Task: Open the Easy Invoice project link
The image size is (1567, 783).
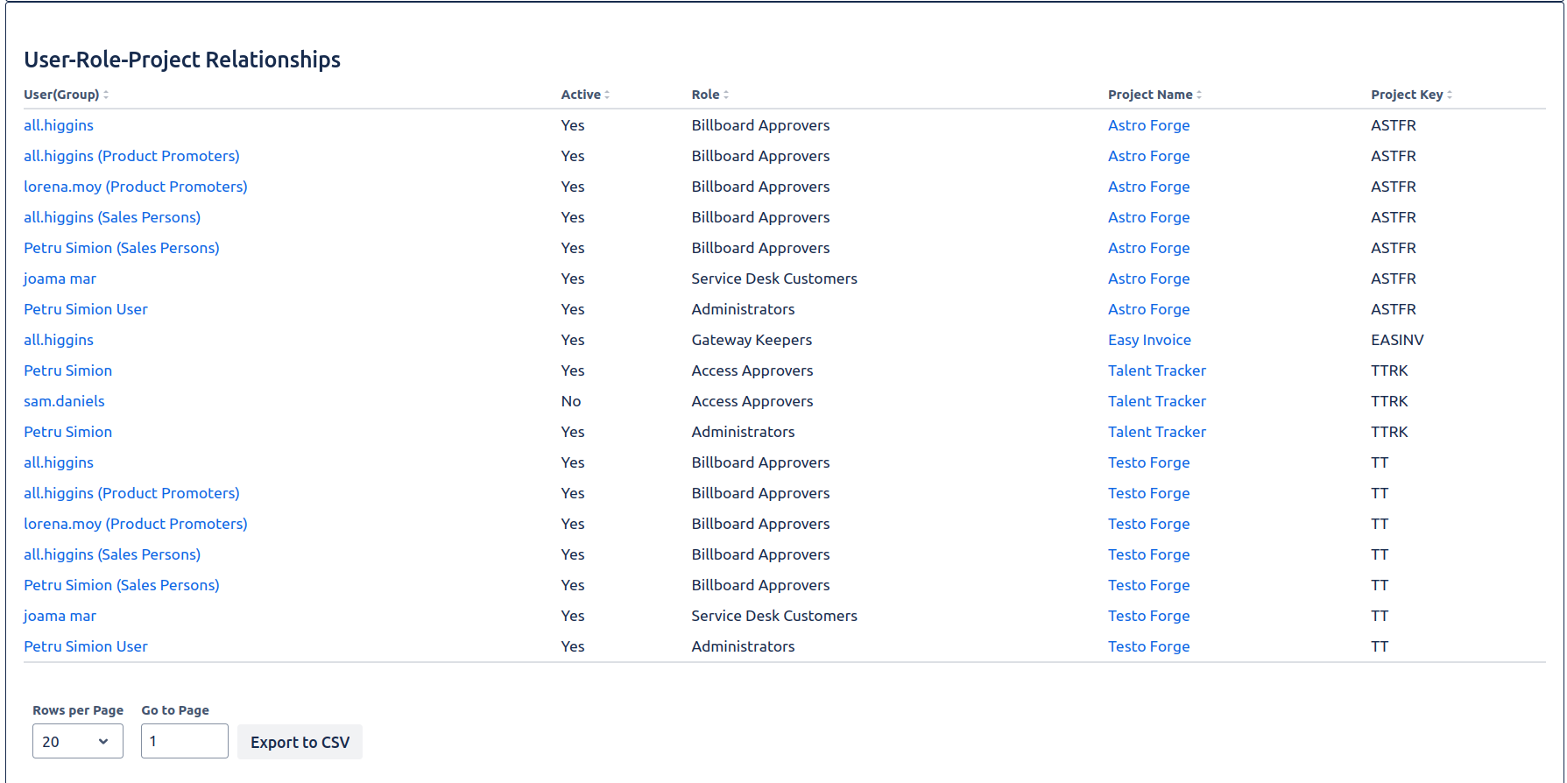Action: click(1149, 340)
